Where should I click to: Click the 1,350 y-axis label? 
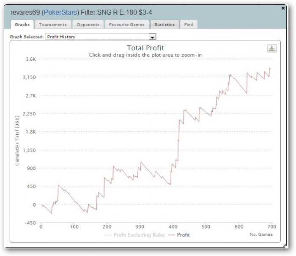coord(29,150)
